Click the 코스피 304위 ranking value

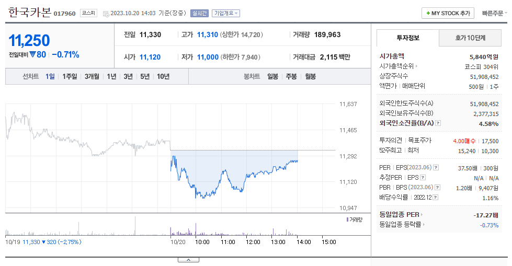pyautogui.click(x=481, y=67)
